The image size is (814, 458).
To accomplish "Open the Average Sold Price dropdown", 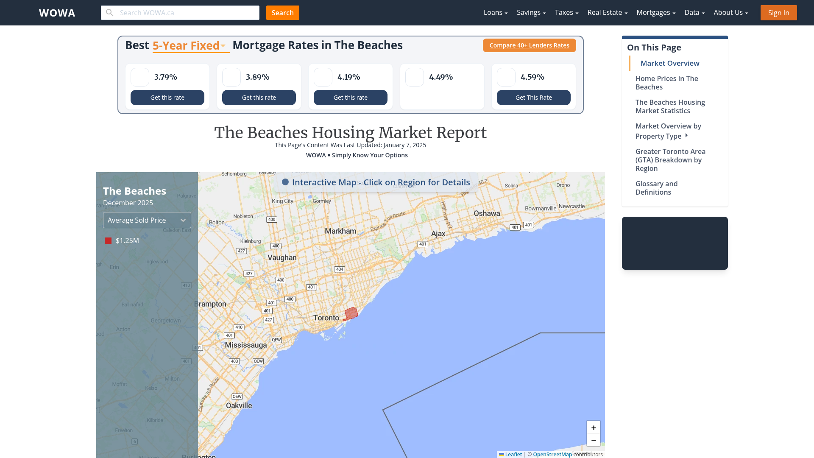I will coord(147,220).
